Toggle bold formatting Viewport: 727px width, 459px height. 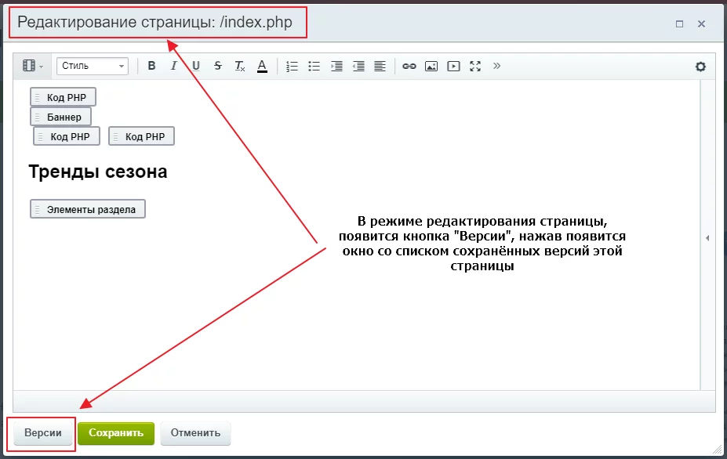point(152,67)
